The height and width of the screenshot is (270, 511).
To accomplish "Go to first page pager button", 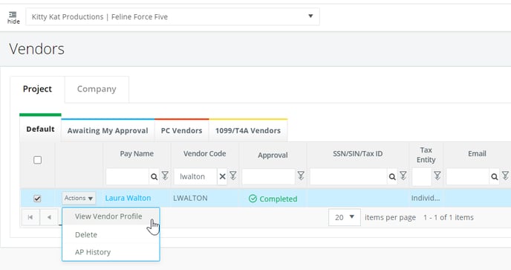I will coord(30,217).
